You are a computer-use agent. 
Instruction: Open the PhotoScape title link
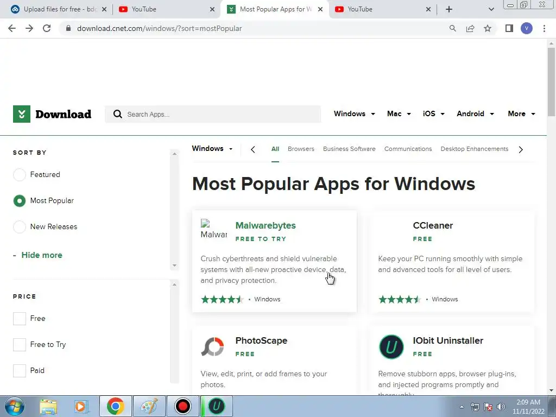[x=261, y=340]
